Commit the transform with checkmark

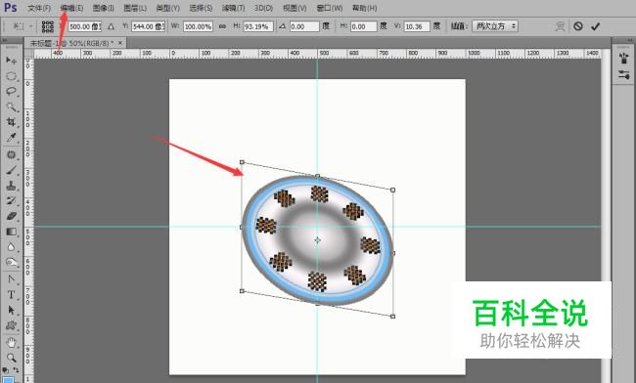596,26
